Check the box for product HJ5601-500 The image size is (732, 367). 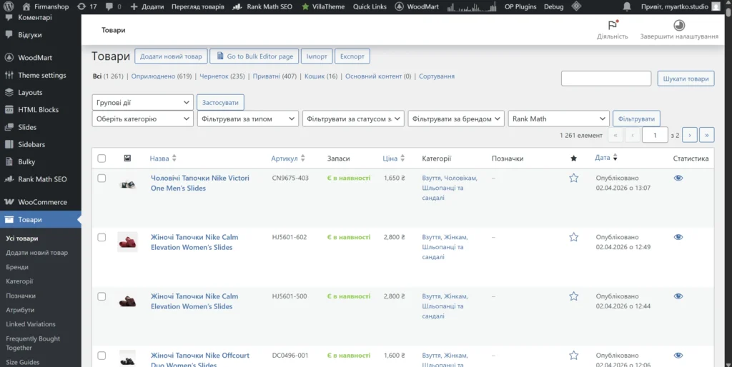(x=102, y=296)
